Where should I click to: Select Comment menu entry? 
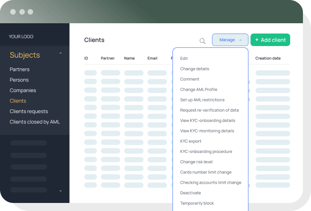189,79
